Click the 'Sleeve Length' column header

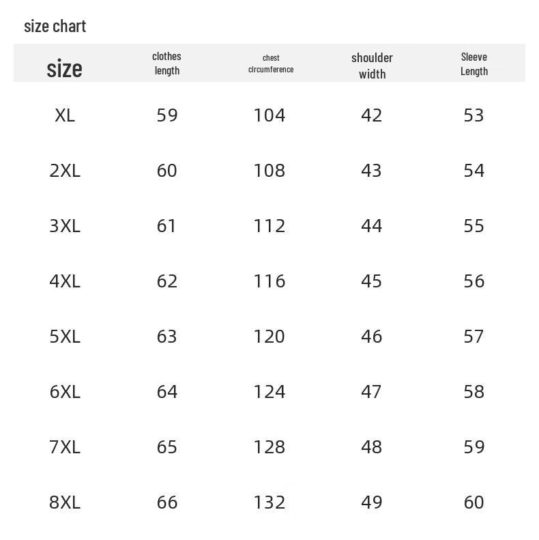point(474,64)
